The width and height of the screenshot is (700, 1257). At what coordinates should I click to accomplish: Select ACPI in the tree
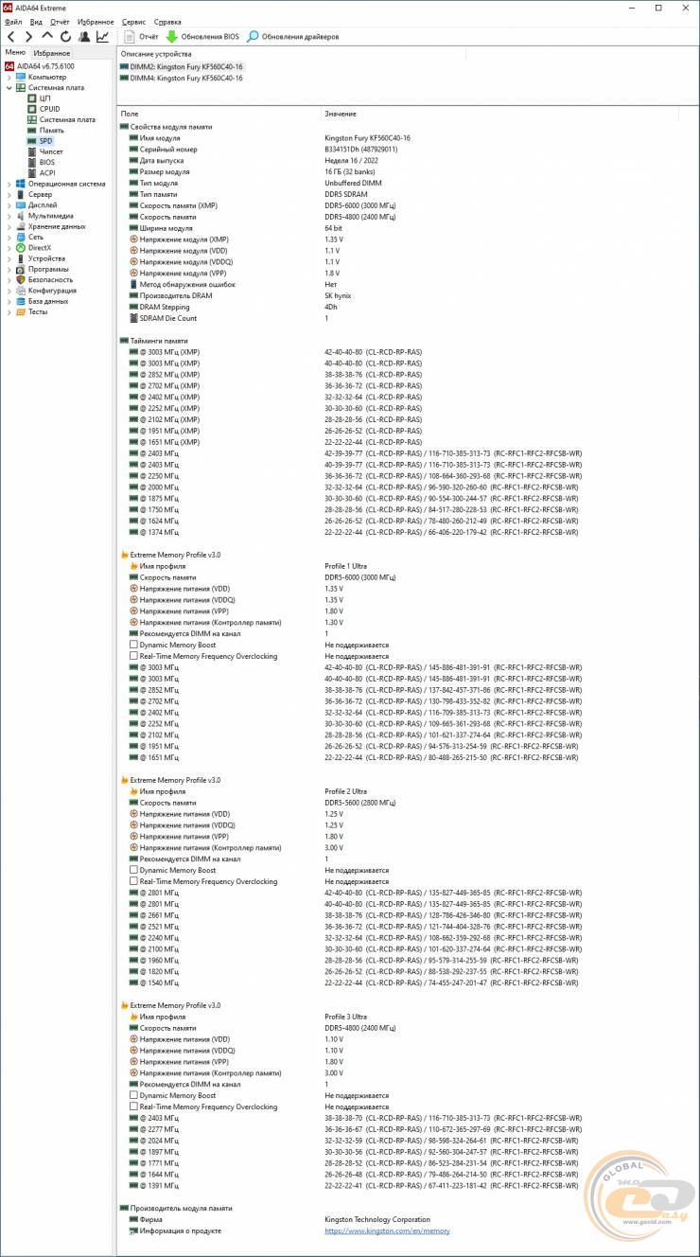41,173
